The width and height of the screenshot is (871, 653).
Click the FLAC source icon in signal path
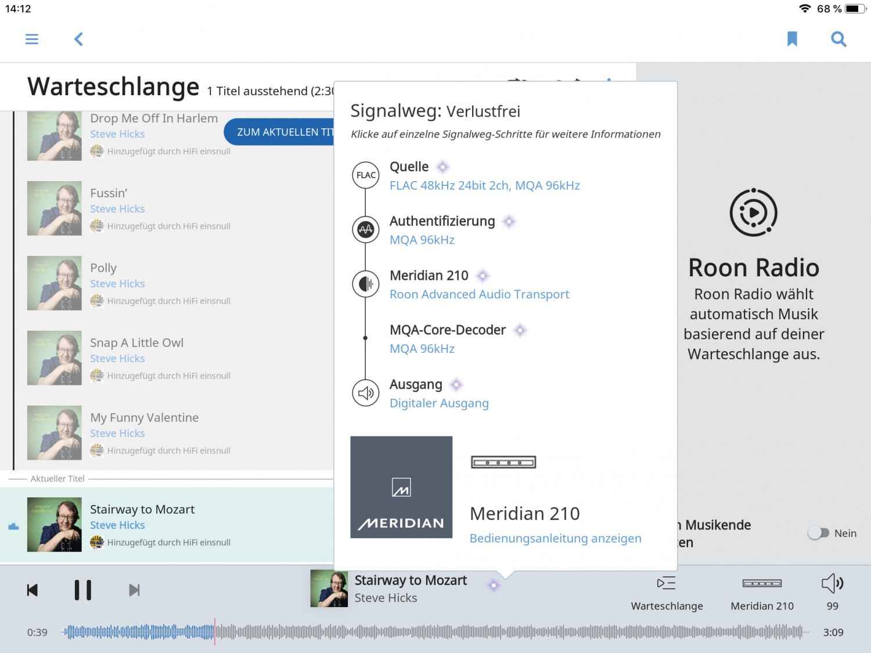point(366,175)
